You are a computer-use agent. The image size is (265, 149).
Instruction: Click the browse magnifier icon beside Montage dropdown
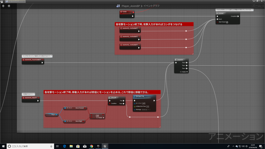(150, 110)
